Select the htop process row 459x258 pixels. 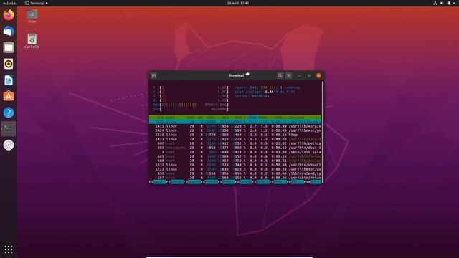tap(235, 135)
